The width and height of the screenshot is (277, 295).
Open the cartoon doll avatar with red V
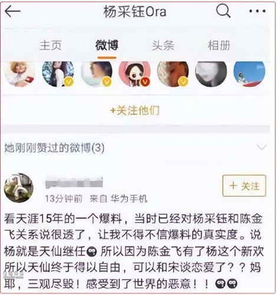(x=134, y=74)
